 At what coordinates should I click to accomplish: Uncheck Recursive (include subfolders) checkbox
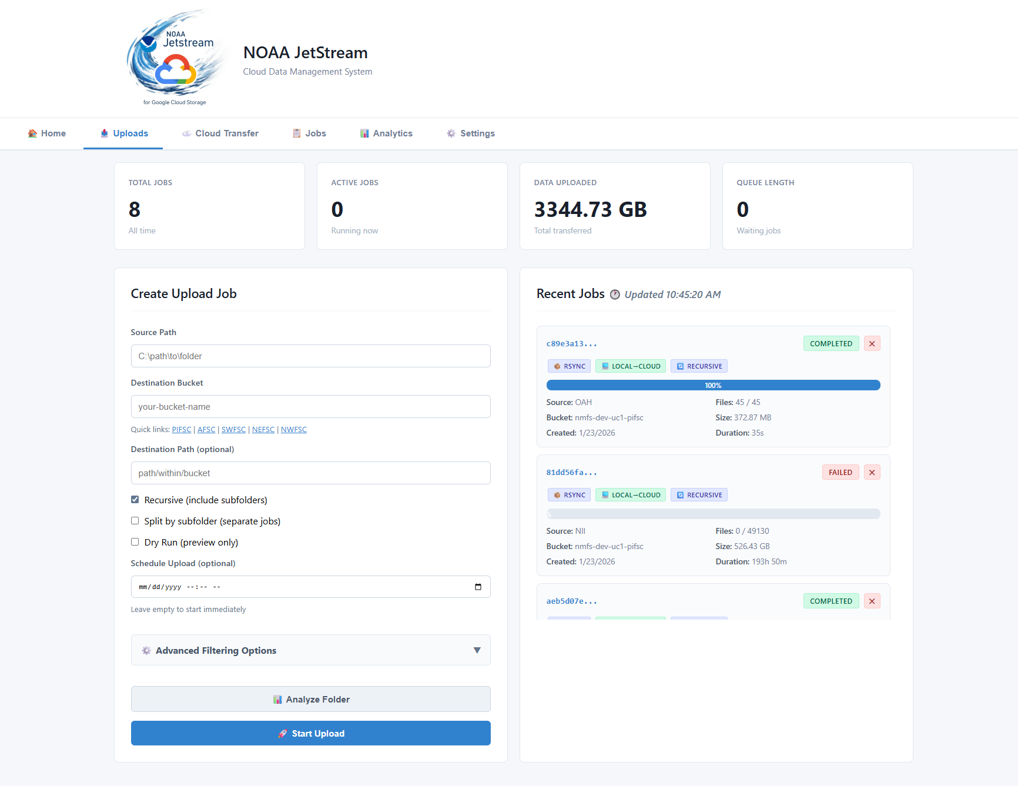135,500
